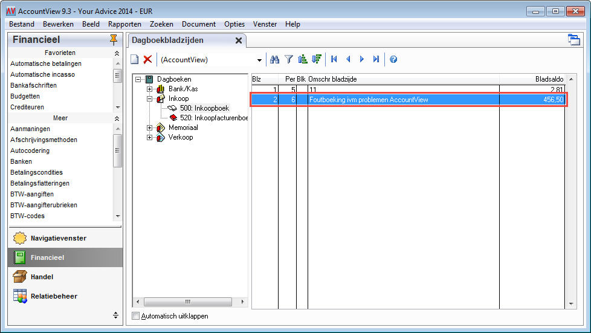Click the Bladsaldo column header
591x333 pixels.
(532, 79)
